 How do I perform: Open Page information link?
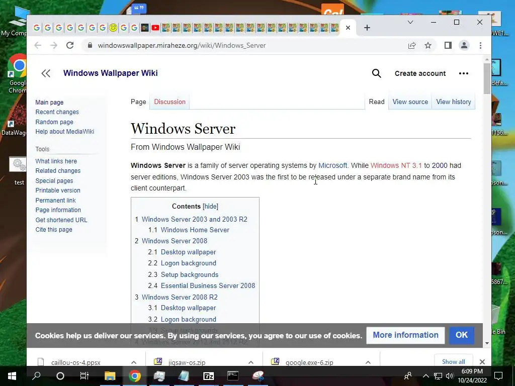click(58, 210)
